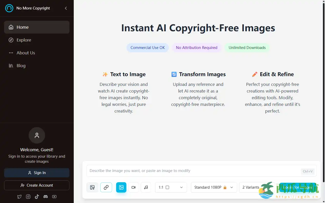325x203 pixels.
Task: Open the YouTube social link
Action: coord(54,197)
